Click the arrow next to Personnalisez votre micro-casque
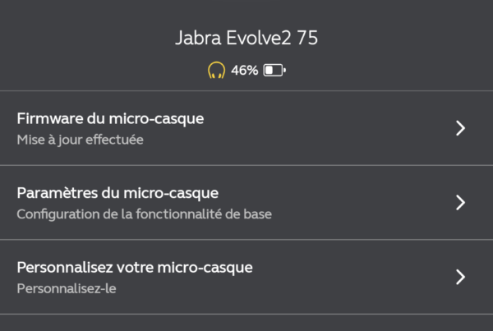The image size is (493, 331). [x=461, y=277]
